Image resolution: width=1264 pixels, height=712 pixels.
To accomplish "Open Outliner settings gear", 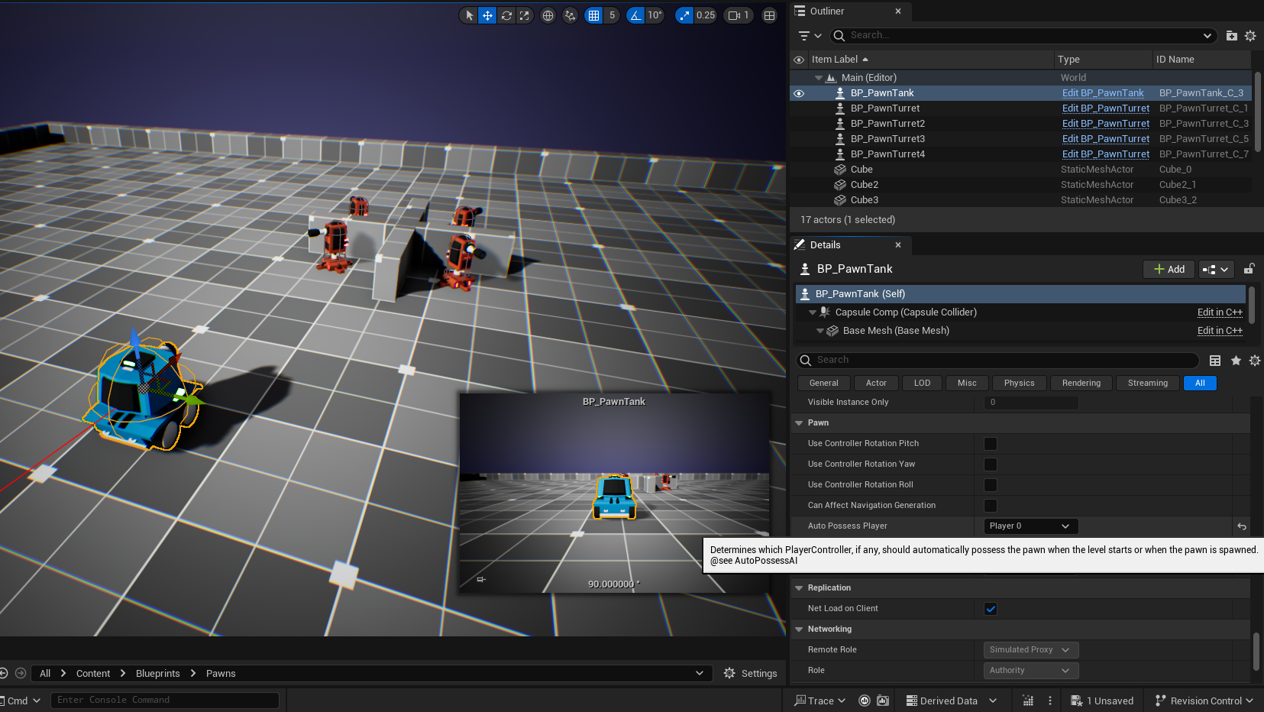I will pyautogui.click(x=1250, y=35).
